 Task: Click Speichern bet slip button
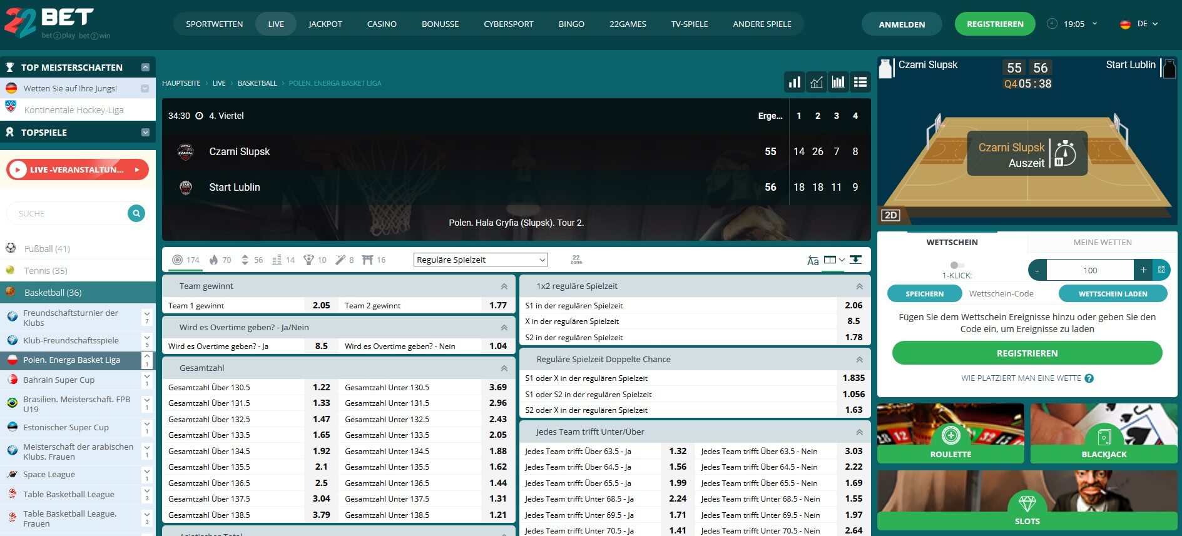(x=924, y=293)
